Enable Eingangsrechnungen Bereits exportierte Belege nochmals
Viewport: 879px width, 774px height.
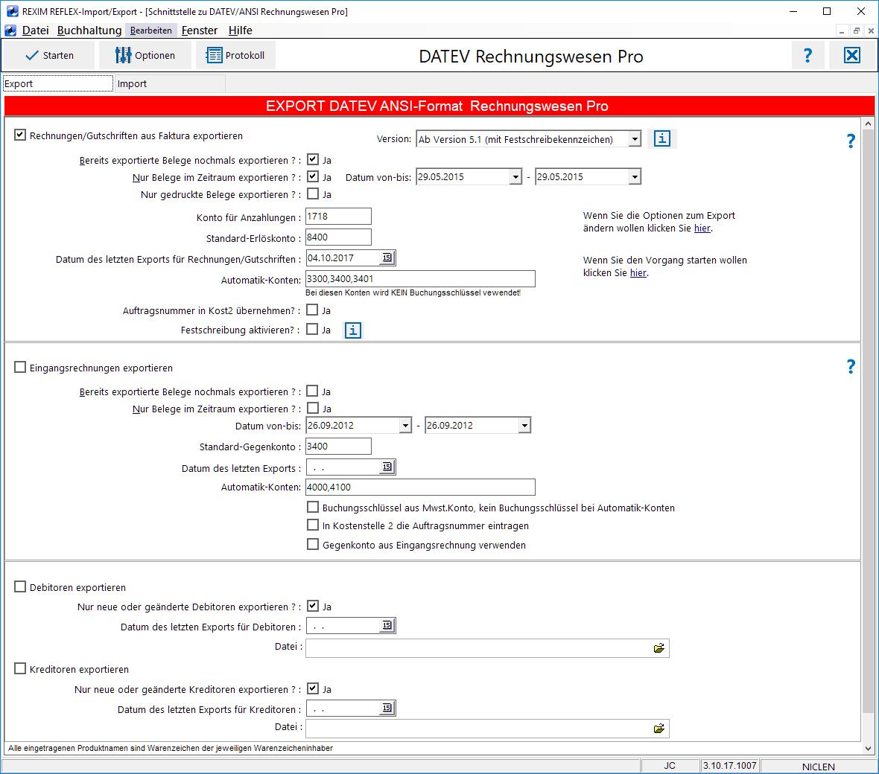[x=312, y=391]
